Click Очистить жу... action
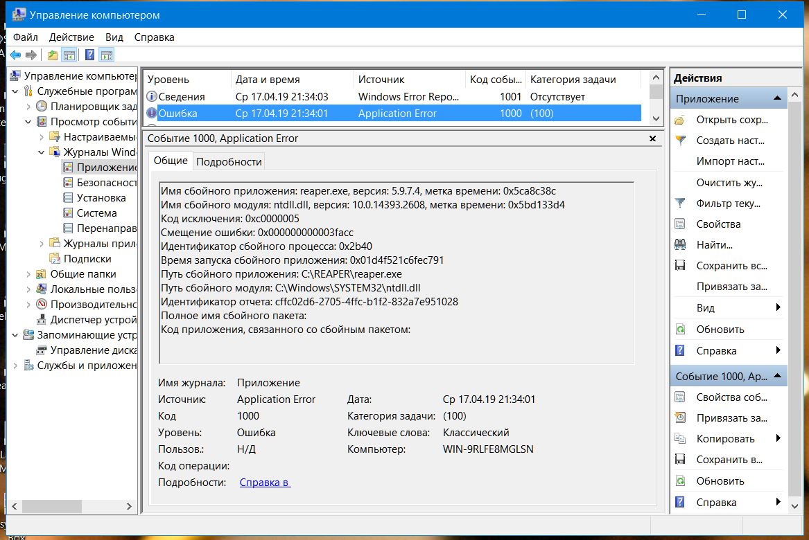The height and width of the screenshot is (540, 809). point(729,183)
